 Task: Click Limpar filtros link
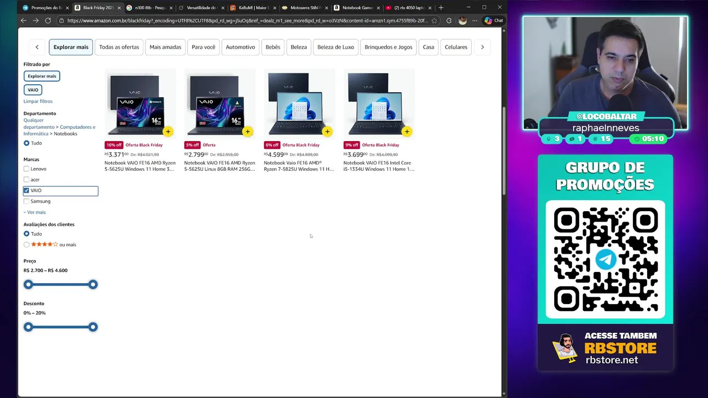coord(38,101)
